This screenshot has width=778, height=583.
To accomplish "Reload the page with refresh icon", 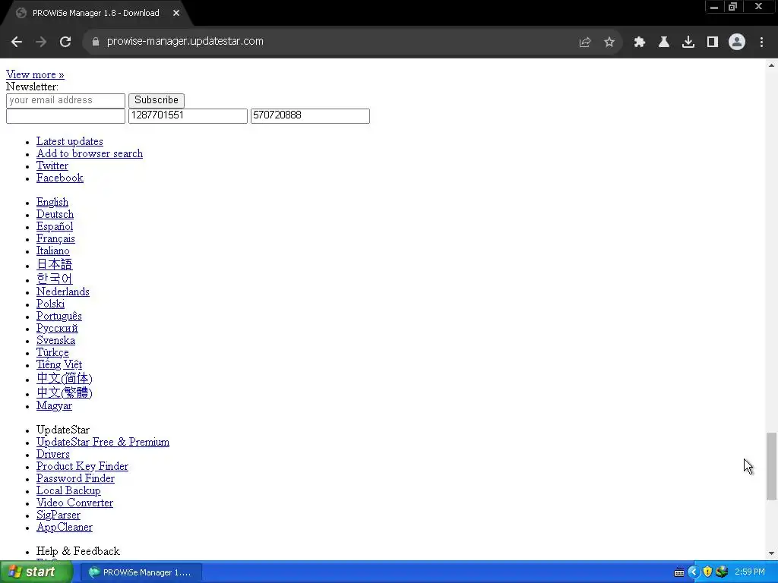I will pyautogui.click(x=65, y=42).
